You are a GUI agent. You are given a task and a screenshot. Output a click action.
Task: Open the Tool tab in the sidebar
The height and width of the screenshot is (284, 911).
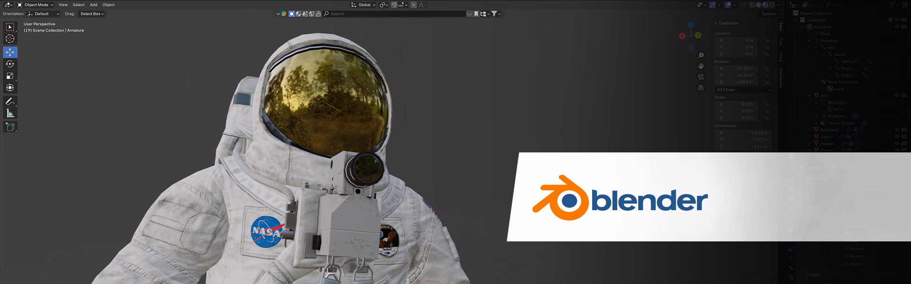tap(781, 42)
